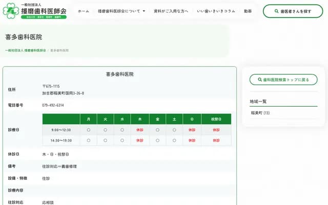Image resolution: width=328 pixels, height=205 pixels.
Task: Click the 備考 row label
Action: click(x=12, y=166)
